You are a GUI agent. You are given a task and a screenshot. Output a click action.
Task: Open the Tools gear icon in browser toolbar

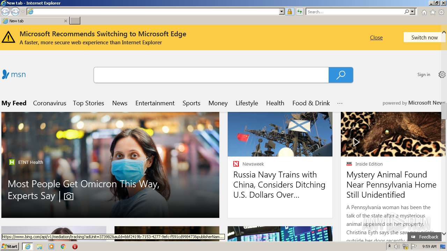pyautogui.click(x=441, y=12)
